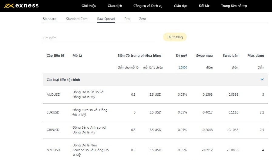The width and height of the screenshot is (272, 160).
Task: Select the AUDUSD currency pair row
Action: [x=53, y=94]
